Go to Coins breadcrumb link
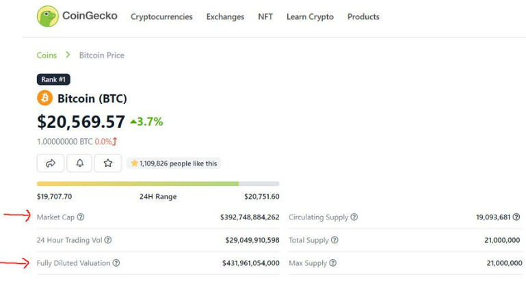The height and width of the screenshot is (294, 526). (47, 55)
